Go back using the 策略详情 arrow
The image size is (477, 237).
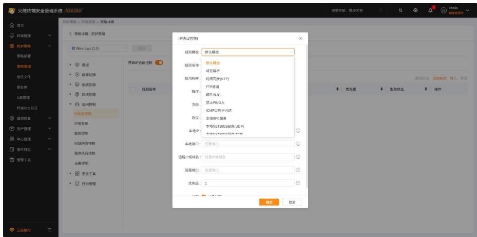[71, 34]
